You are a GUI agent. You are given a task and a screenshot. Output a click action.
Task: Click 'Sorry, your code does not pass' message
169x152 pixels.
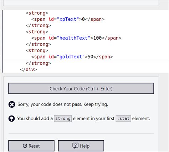[63, 104]
